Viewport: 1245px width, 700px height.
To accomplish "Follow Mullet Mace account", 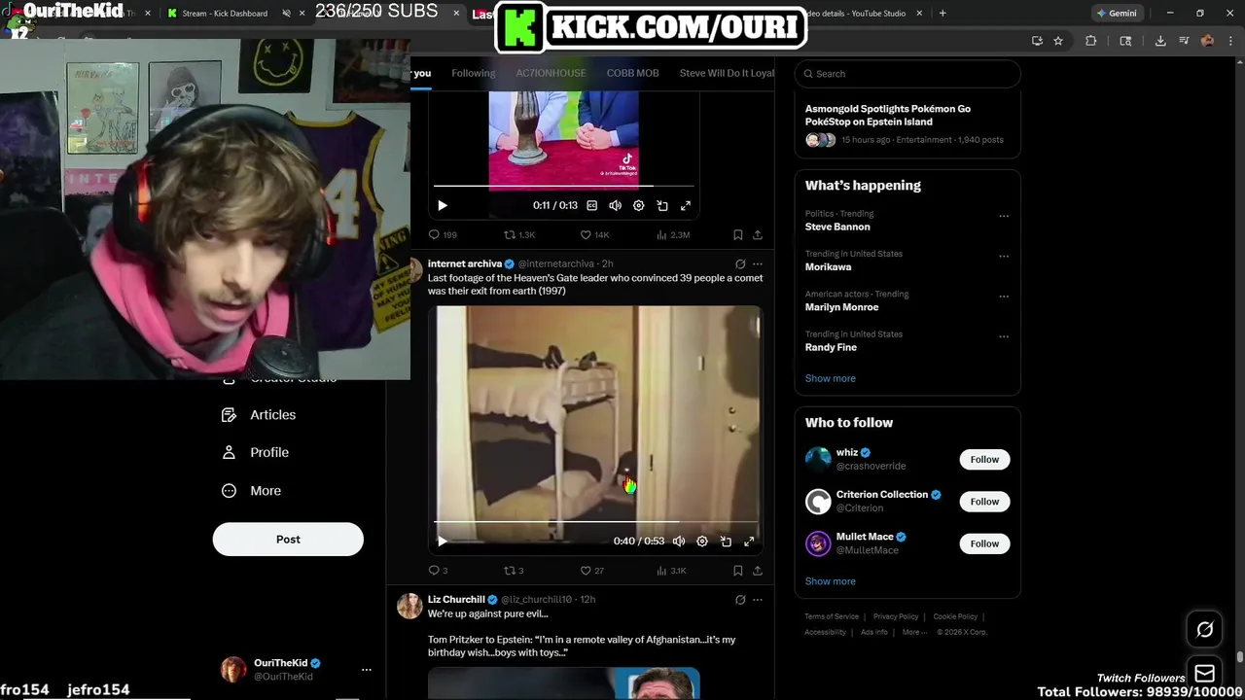I will click(984, 543).
